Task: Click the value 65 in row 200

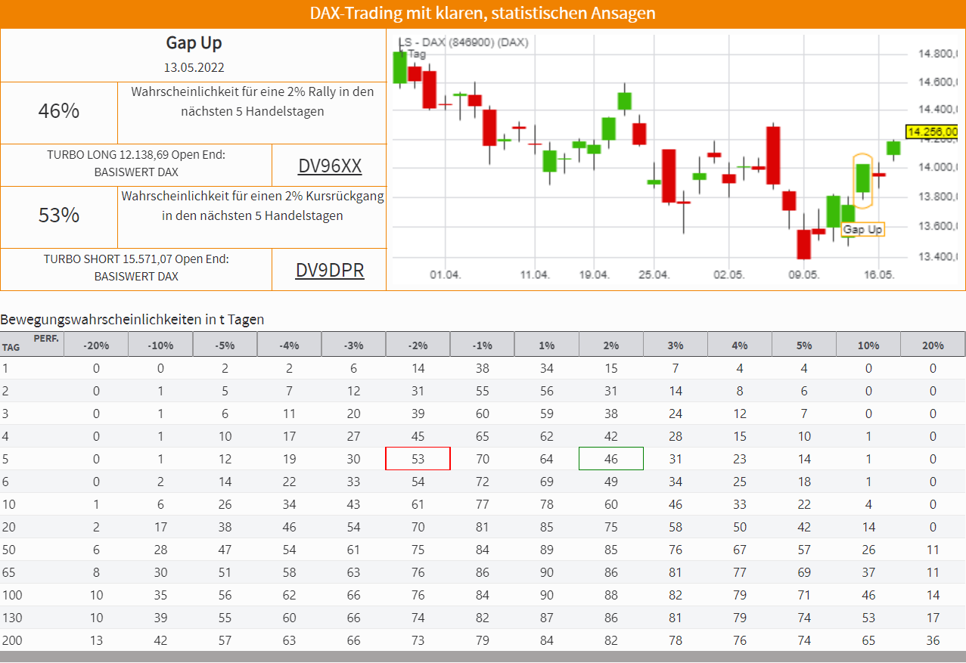Action: pos(868,640)
